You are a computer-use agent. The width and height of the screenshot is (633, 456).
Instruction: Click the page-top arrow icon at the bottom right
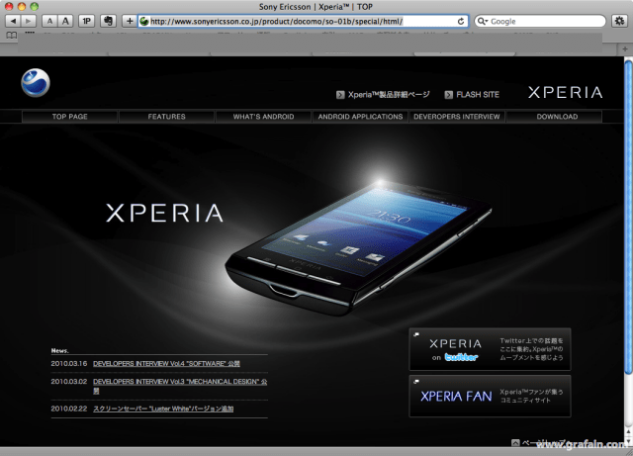coord(515,443)
